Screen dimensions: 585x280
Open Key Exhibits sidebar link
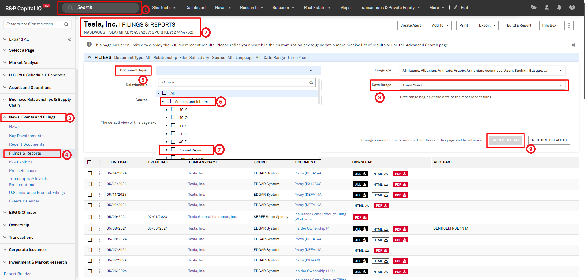coord(20,162)
